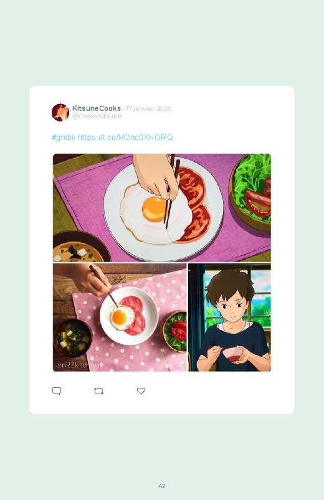Open the t.co/M2nc0XKORQ link
The image size is (324, 500).
pyautogui.click(x=125, y=138)
